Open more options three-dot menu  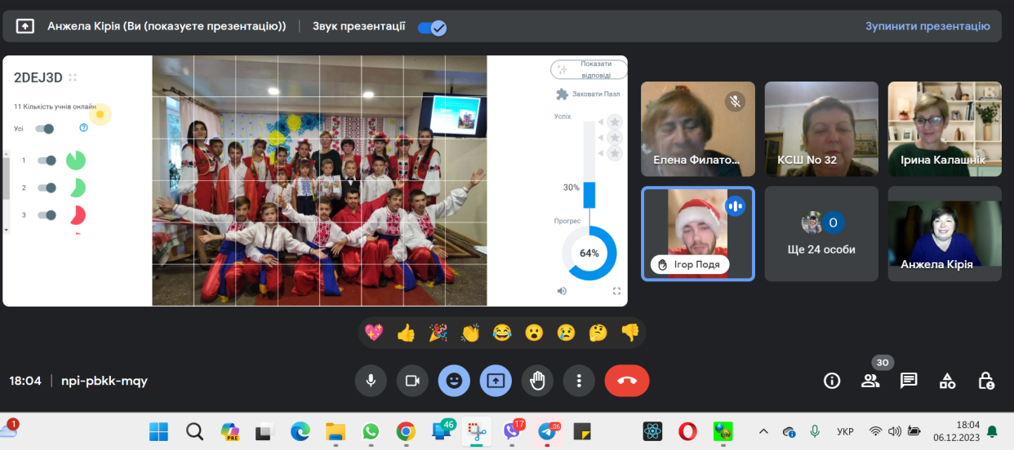tap(579, 381)
